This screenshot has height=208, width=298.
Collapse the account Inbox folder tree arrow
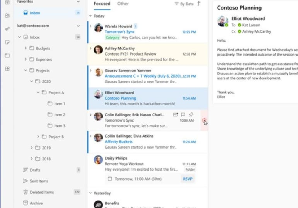click(19, 37)
